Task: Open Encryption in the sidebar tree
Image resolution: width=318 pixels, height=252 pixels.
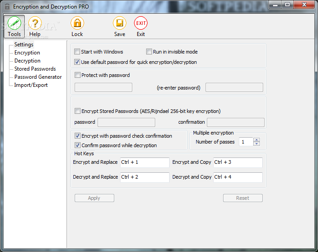Action: pos(27,53)
